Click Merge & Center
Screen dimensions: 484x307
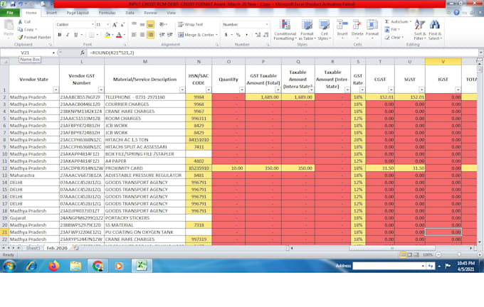(x=198, y=35)
